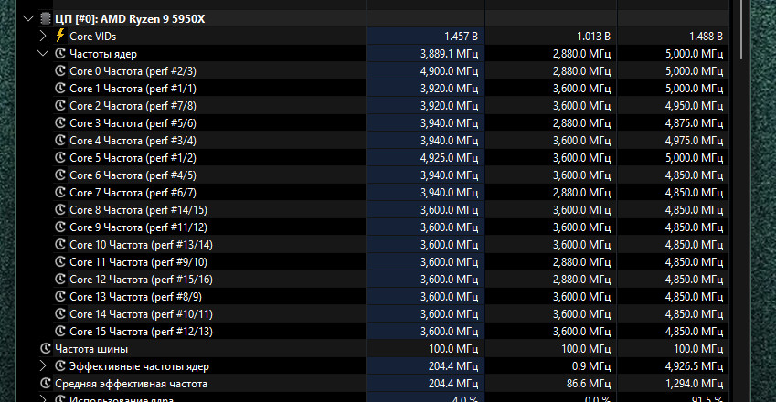This screenshot has height=402, width=776.
Task: Click Core VIDs minimum value 1.013 В
Action: point(593,37)
